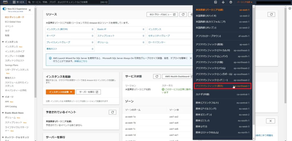
Task: Refresh the サービス状態 panel
Action: pos(157,76)
